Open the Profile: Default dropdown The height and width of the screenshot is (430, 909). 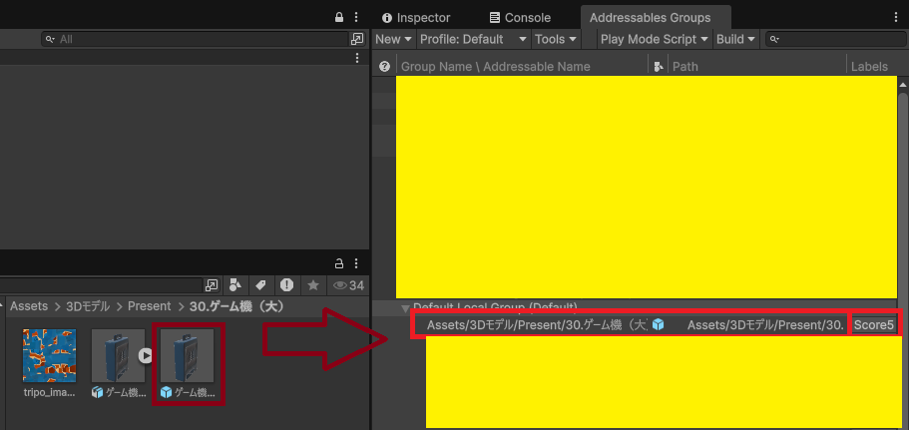pyautogui.click(x=473, y=39)
